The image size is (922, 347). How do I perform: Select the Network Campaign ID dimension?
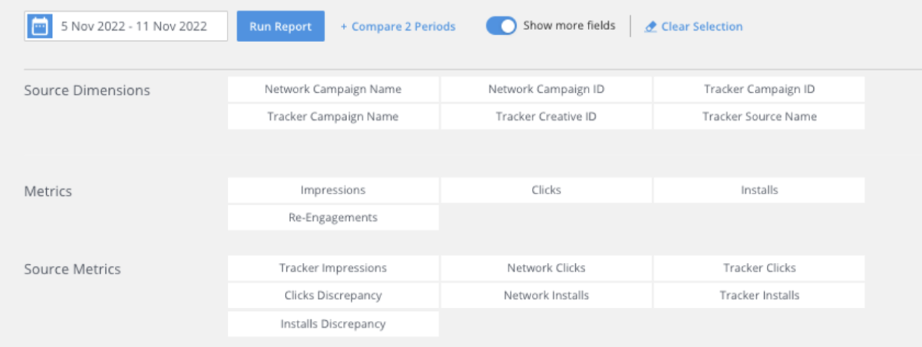coord(546,89)
